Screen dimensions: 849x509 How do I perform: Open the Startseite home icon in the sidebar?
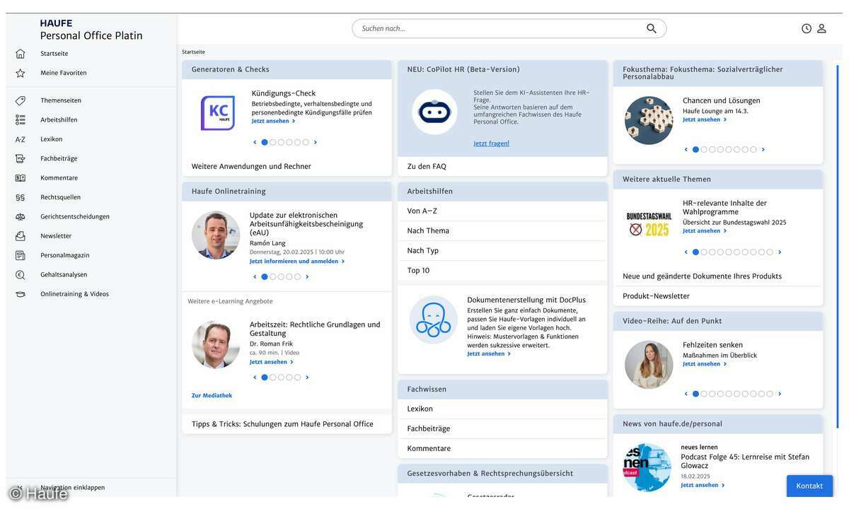pos(21,54)
